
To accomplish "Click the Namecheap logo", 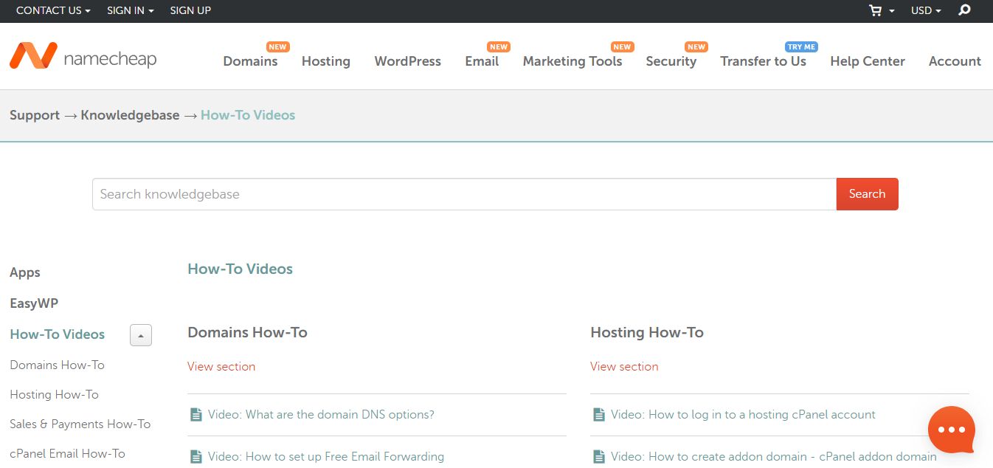I will 83,55.
